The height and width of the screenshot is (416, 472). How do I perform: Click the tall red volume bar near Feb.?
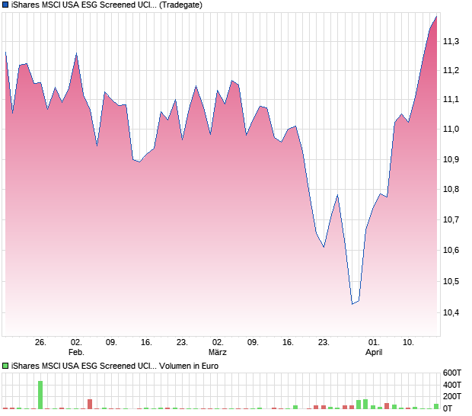90,404
